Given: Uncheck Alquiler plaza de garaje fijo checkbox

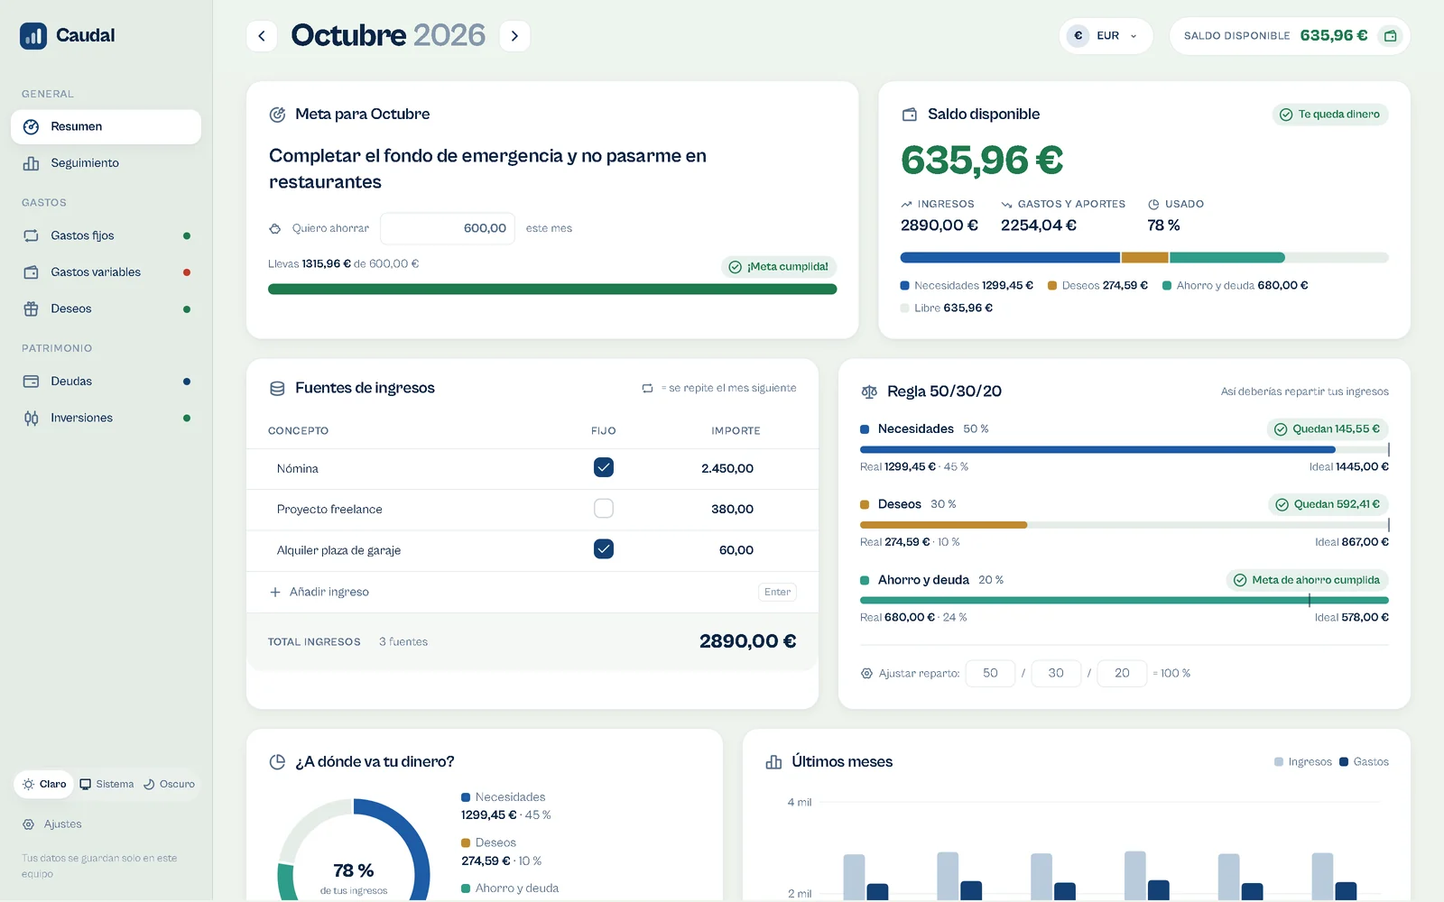Looking at the screenshot, I should point(604,548).
